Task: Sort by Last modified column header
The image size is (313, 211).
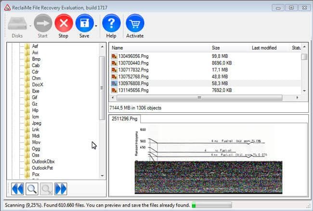Action: (264, 48)
